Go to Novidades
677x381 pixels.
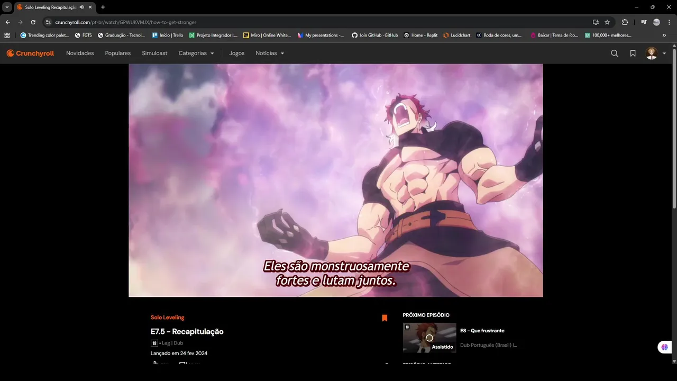point(80,53)
